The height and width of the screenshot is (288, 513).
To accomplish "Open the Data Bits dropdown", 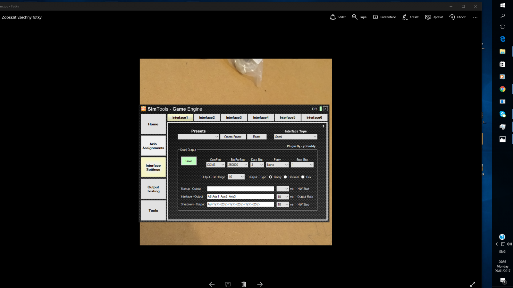I will click(x=257, y=165).
